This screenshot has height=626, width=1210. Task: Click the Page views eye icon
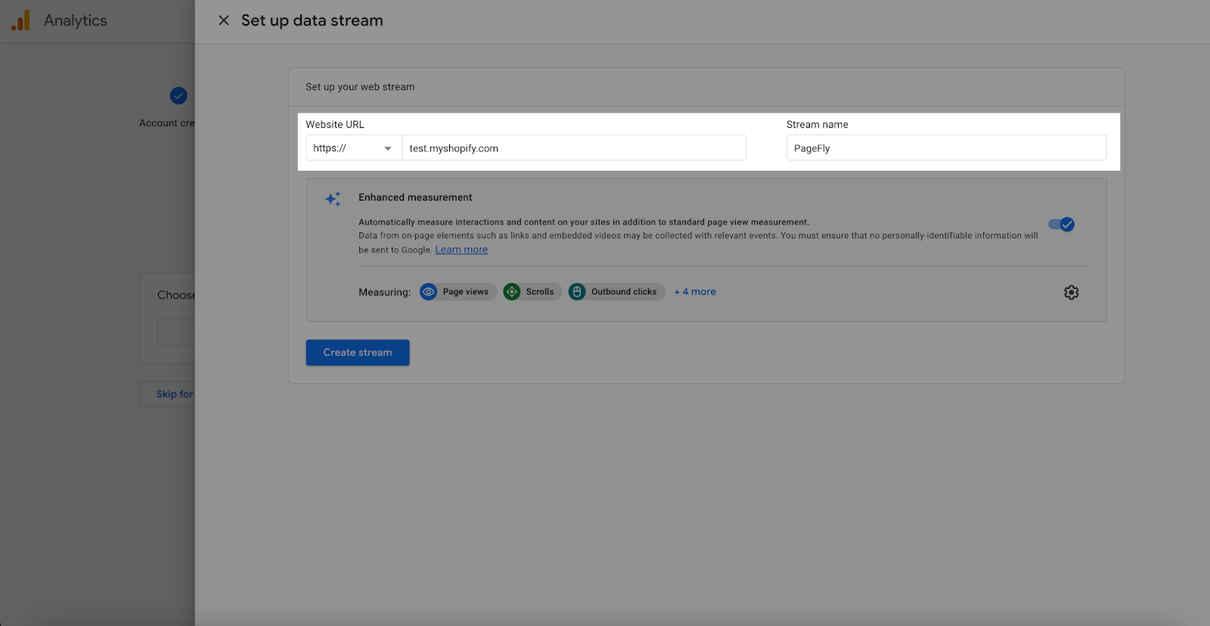(429, 292)
